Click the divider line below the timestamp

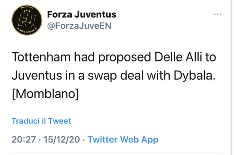click(117, 153)
